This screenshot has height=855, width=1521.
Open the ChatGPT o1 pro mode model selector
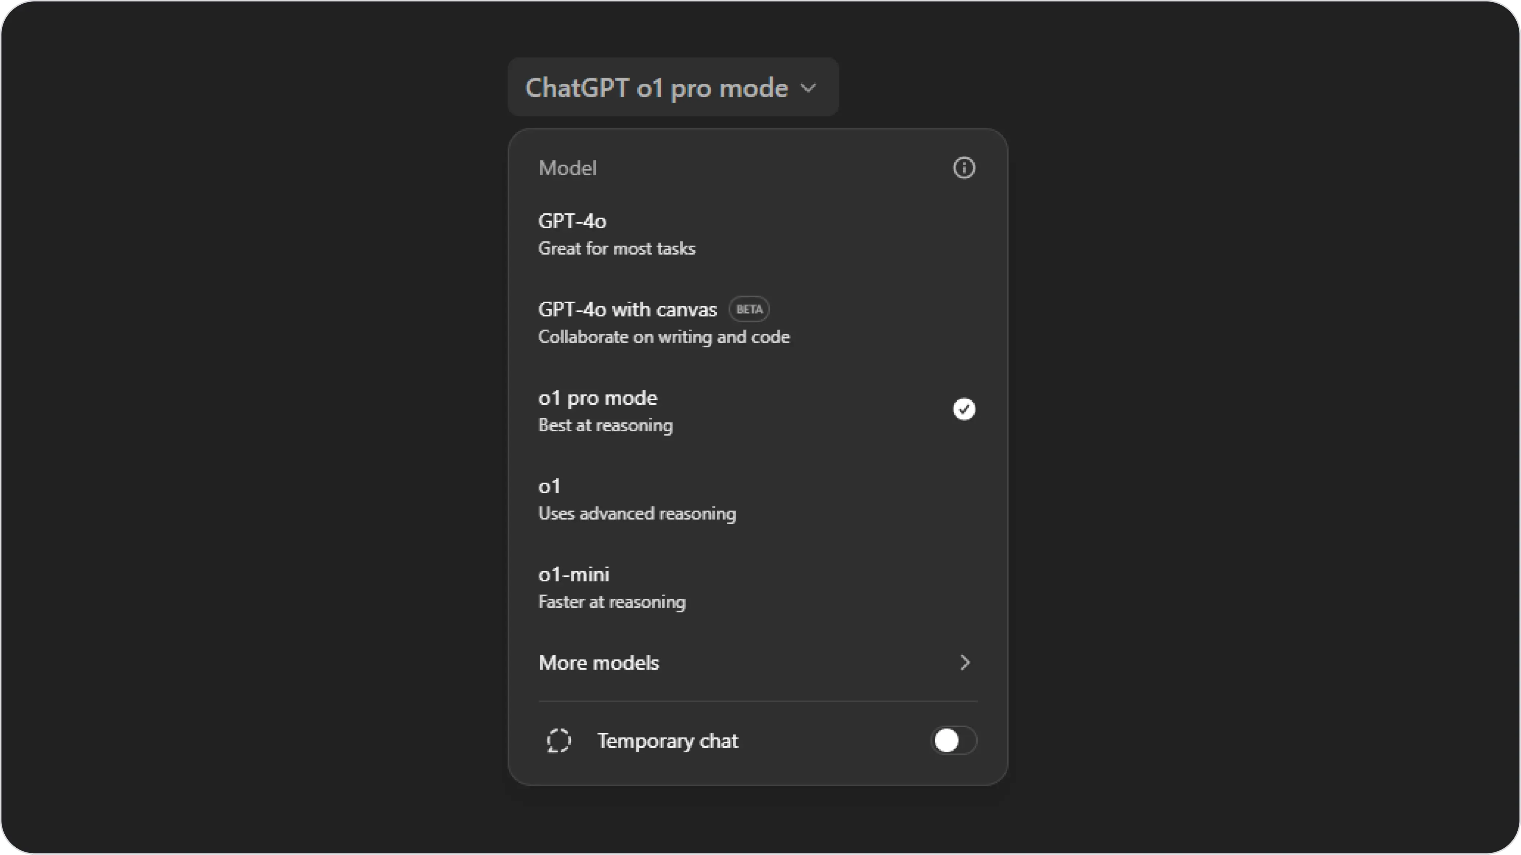pyautogui.click(x=673, y=87)
